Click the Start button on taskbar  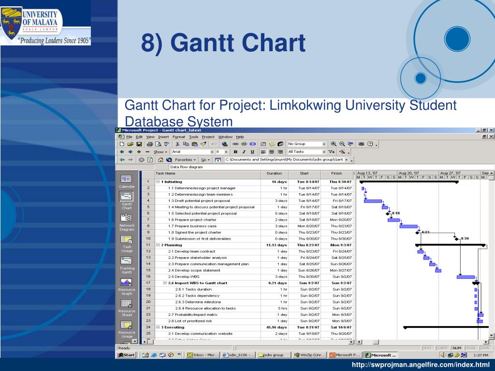tap(126, 355)
